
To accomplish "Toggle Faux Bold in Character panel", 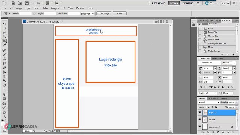I will [201, 87].
